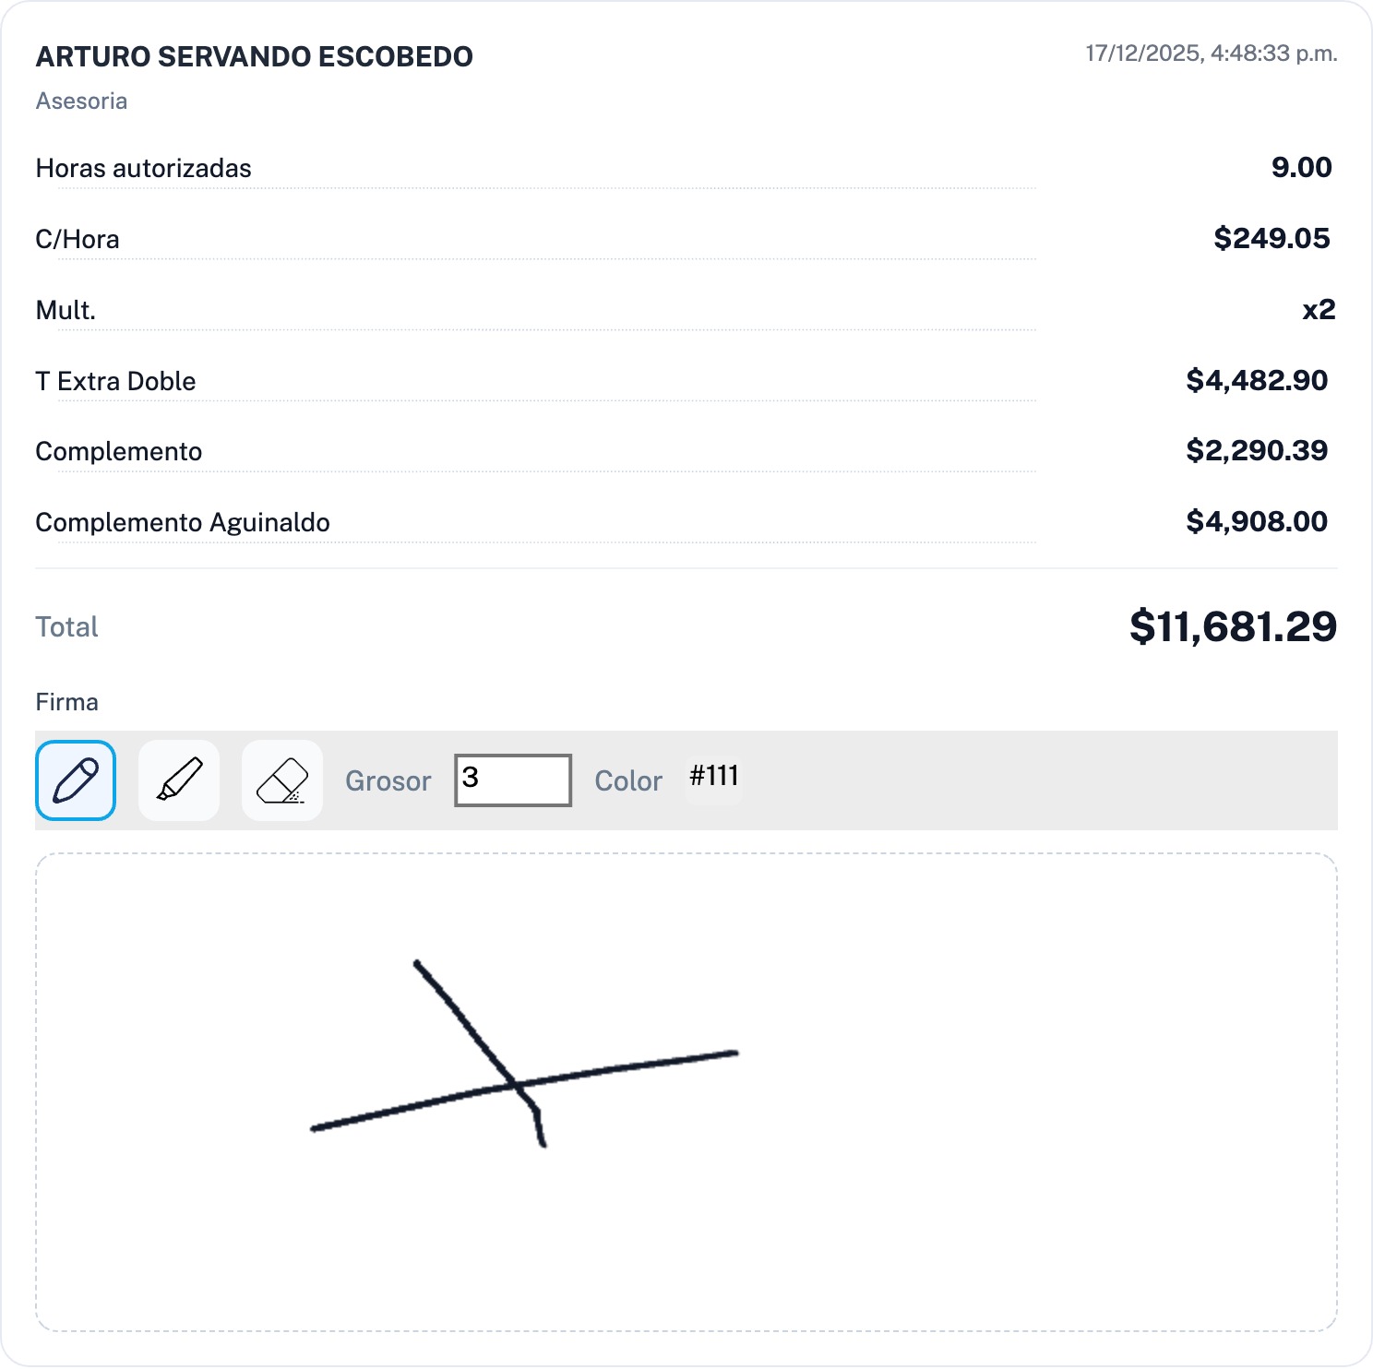Click the $11,681.29 total amount
This screenshot has width=1373, height=1369.
(x=1233, y=627)
